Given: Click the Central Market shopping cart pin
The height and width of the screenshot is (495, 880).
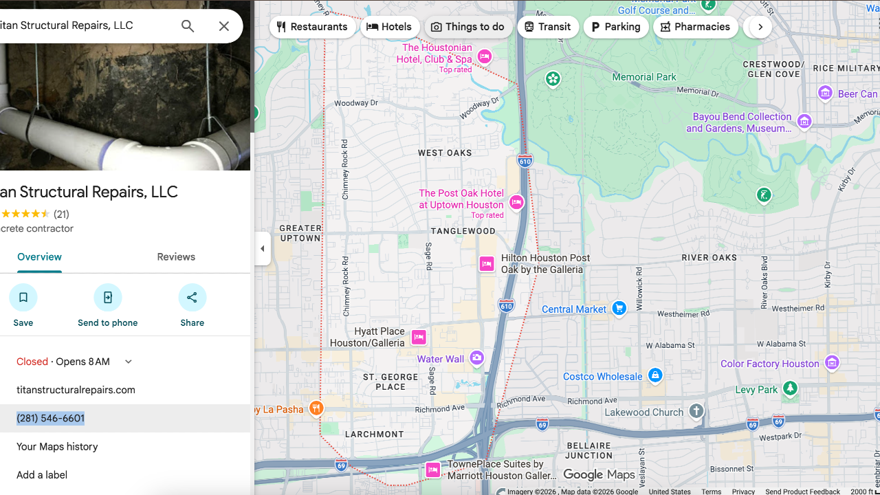Looking at the screenshot, I should click(619, 308).
